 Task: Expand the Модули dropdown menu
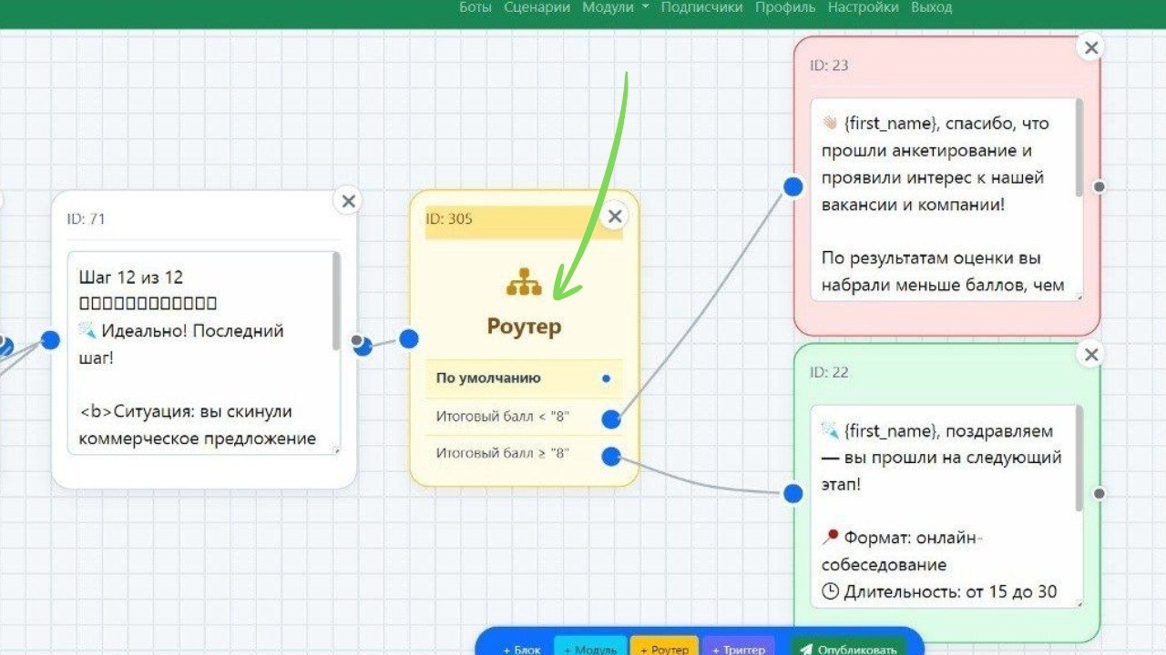pyautogui.click(x=616, y=7)
